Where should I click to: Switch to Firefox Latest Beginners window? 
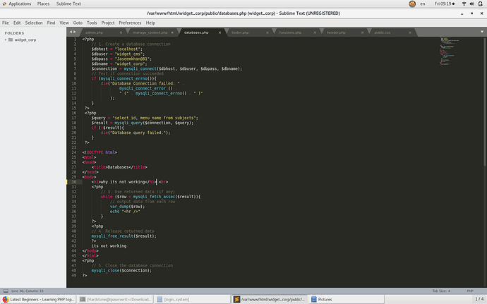click(38, 299)
